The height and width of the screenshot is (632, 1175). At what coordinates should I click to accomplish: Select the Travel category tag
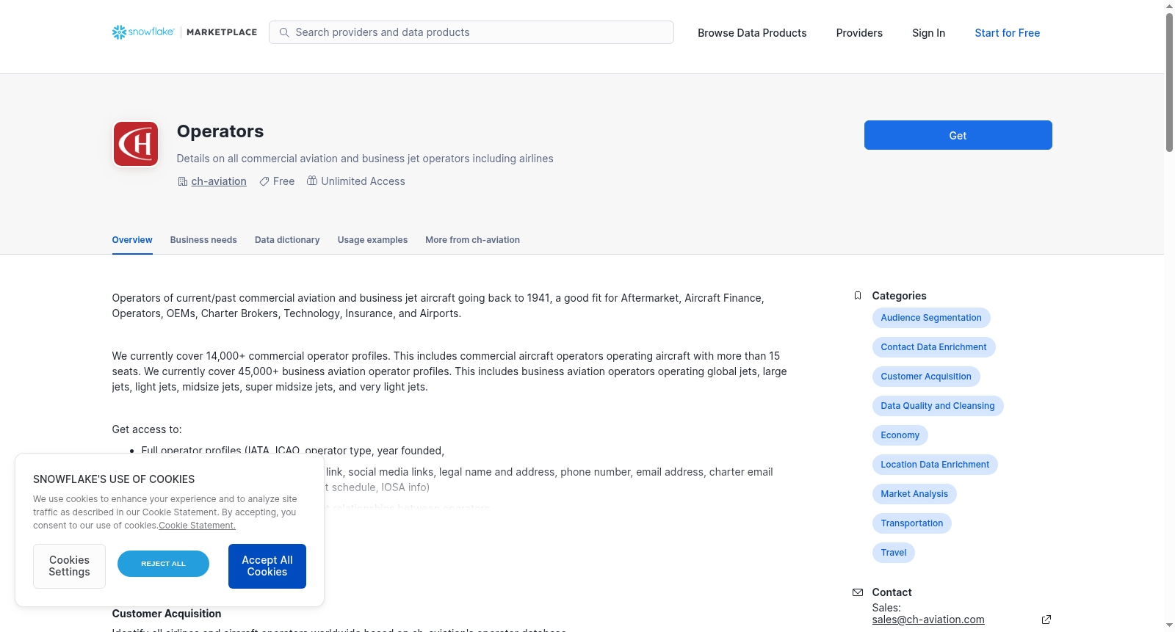[894, 553]
